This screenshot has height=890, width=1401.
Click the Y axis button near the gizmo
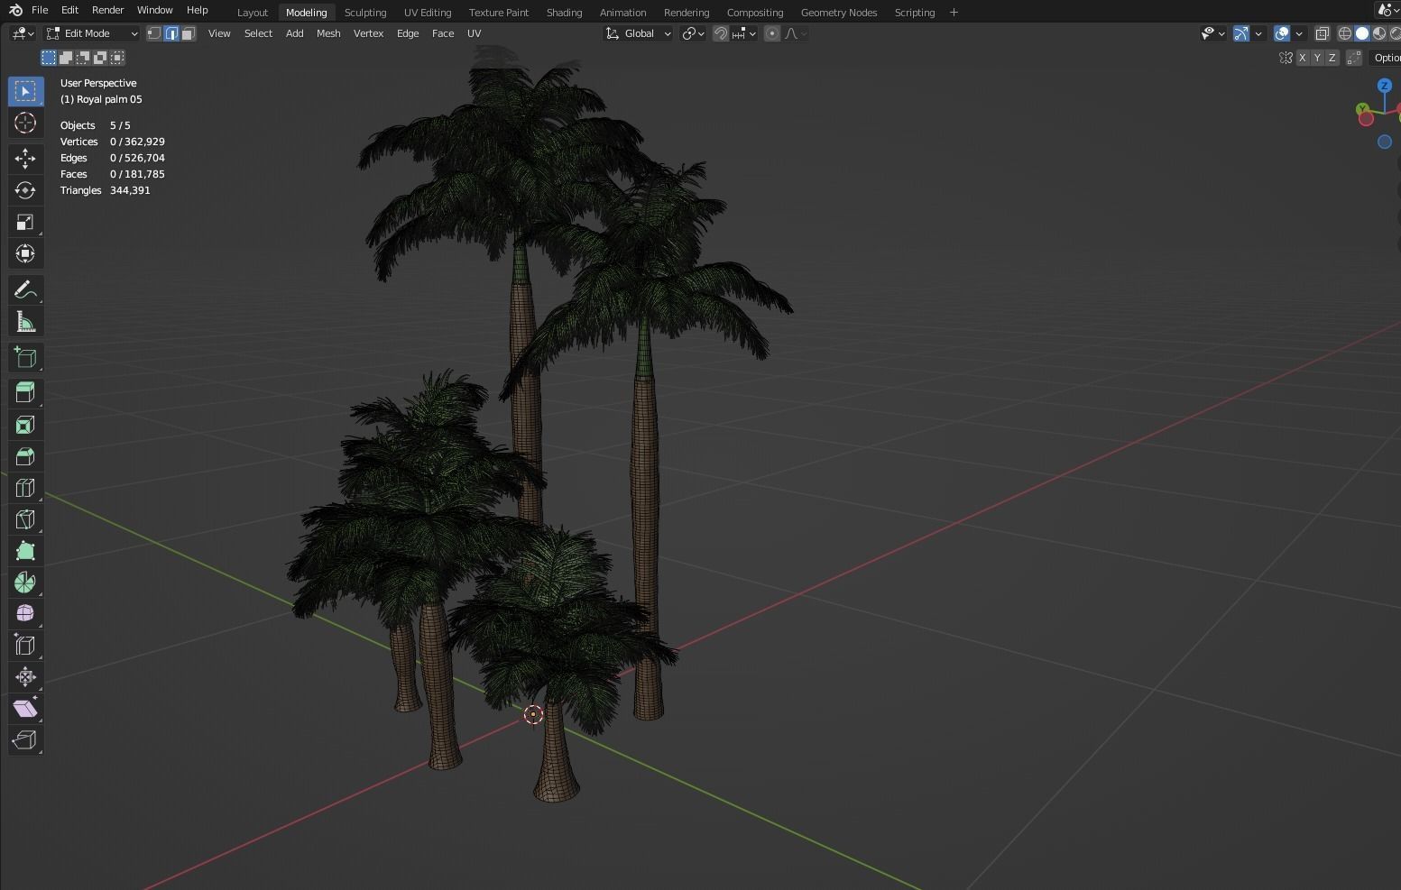(1317, 57)
